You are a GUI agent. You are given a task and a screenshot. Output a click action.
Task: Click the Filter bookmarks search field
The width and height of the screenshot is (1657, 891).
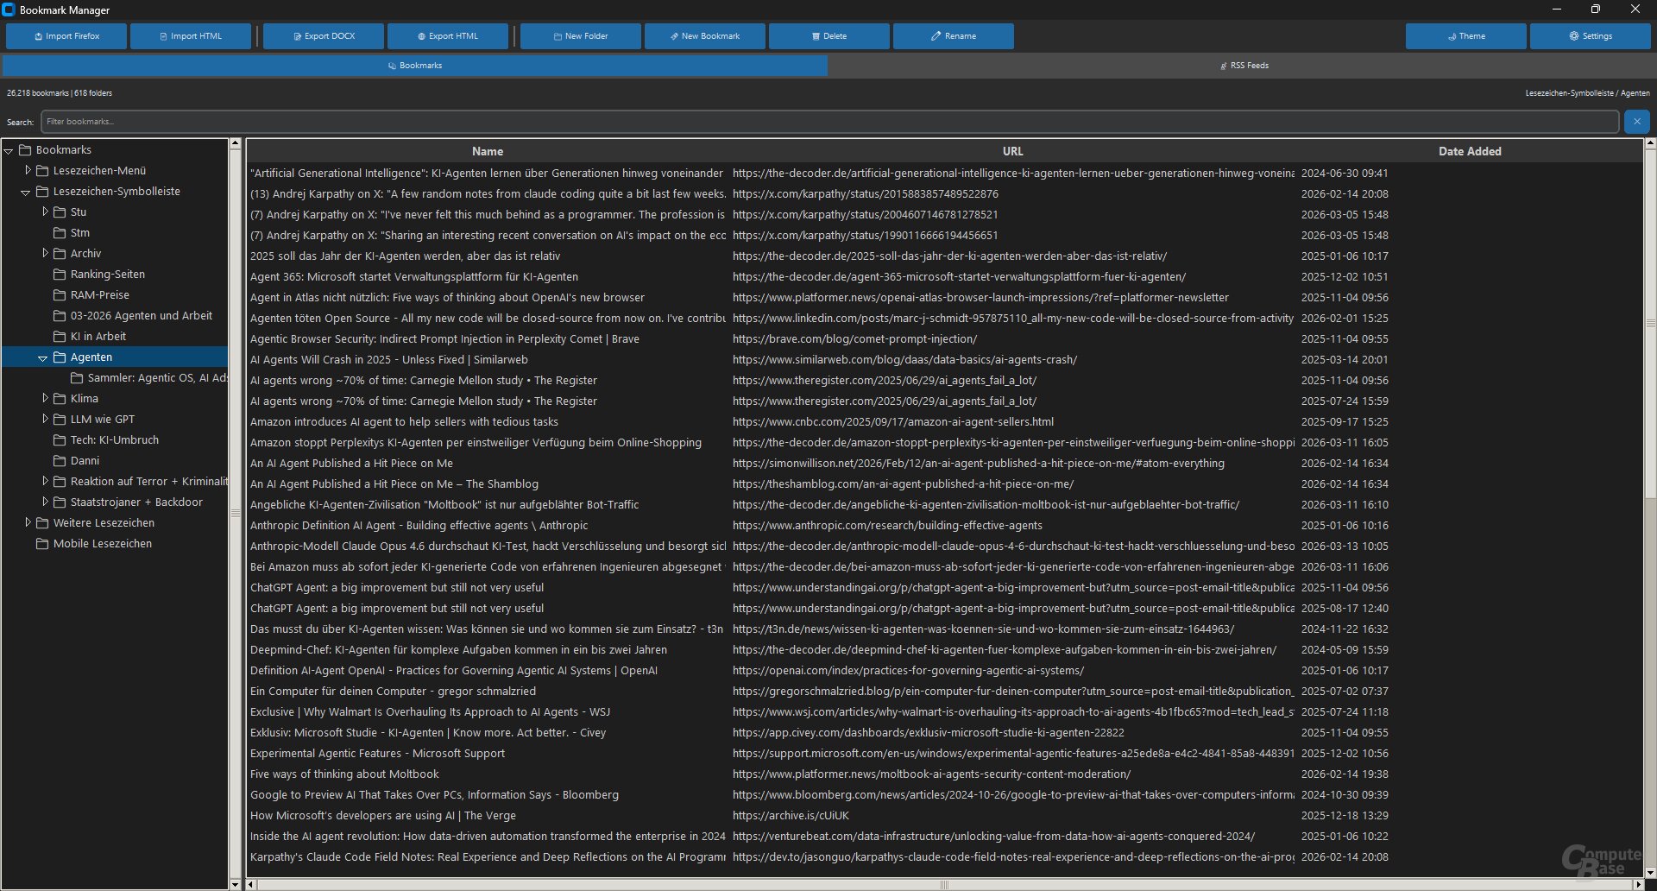(x=828, y=122)
